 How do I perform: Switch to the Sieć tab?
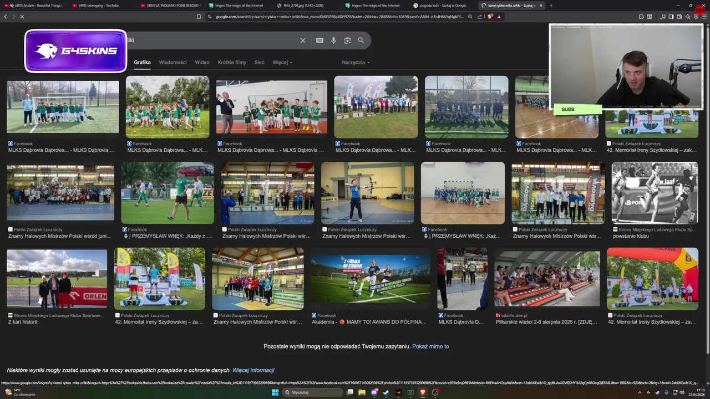(259, 62)
